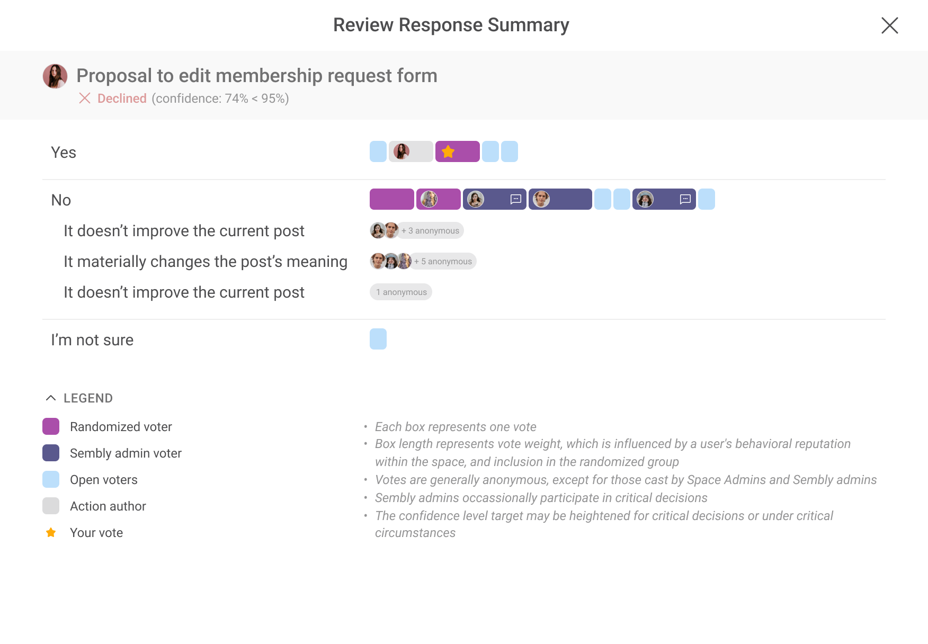Click the action author's Yes vote box

[411, 151]
